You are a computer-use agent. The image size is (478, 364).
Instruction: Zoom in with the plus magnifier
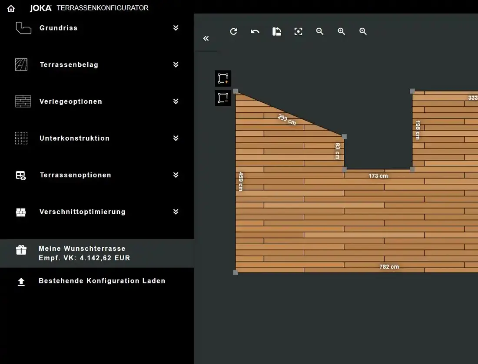coord(342,31)
